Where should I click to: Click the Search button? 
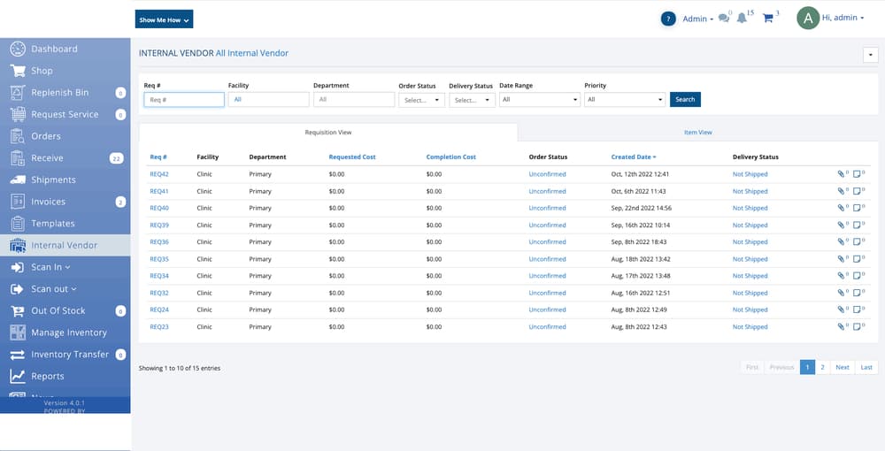coord(685,100)
